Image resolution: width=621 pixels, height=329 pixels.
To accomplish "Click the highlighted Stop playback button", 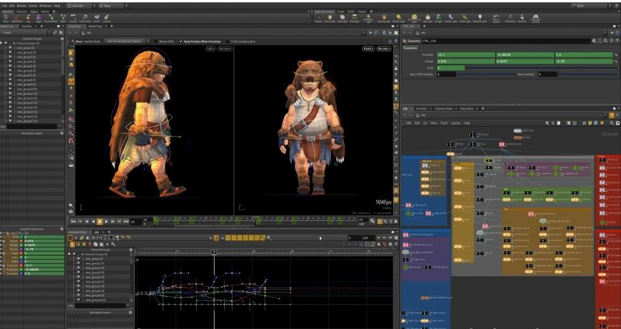I will tap(100, 222).
